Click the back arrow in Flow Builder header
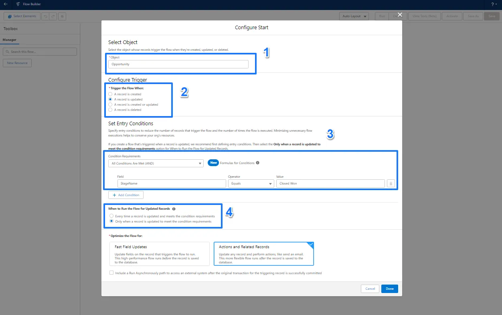The height and width of the screenshot is (315, 502). coord(6,4)
